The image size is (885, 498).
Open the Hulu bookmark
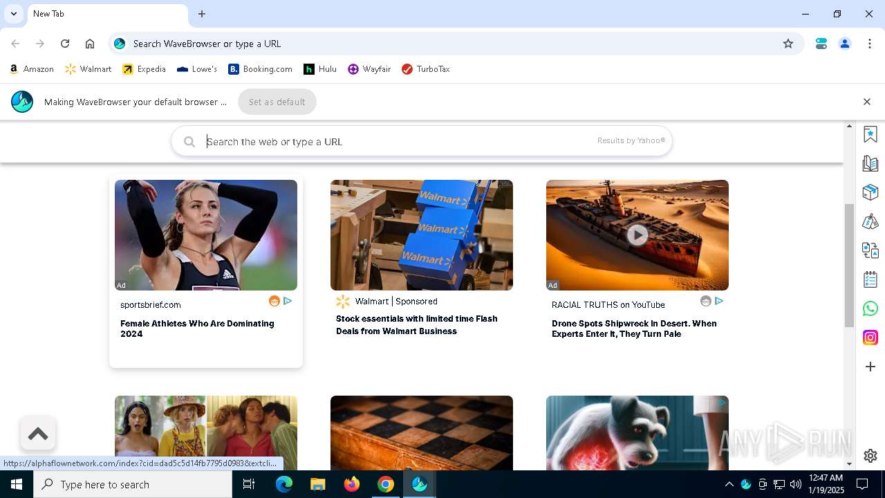[x=320, y=69]
